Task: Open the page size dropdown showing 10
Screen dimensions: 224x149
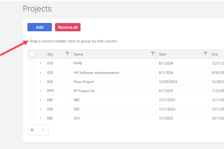Action: coord(38,130)
